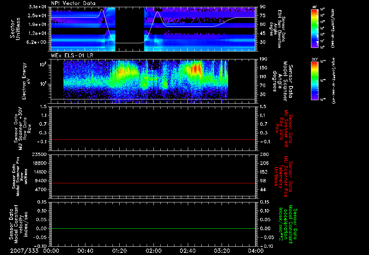The image size is (369, 255).
Task: Click the "3.1e+01" sector tick label
Action: point(37,7)
